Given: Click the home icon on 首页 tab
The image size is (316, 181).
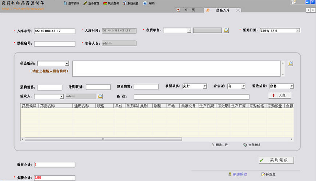Looking at the screenshot, I should click(x=178, y=10).
